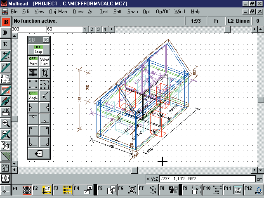
Task: Select the 3D box icon in SB palette
Action: click(45, 73)
